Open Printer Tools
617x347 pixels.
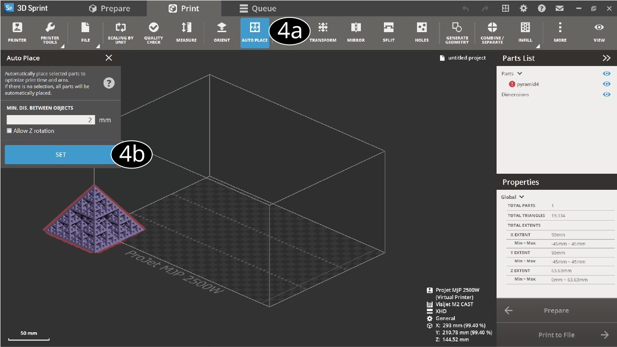click(x=50, y=33)
